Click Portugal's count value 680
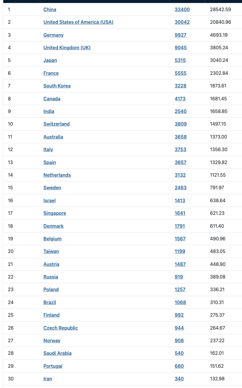242x388 pixels. coord(179,366)
